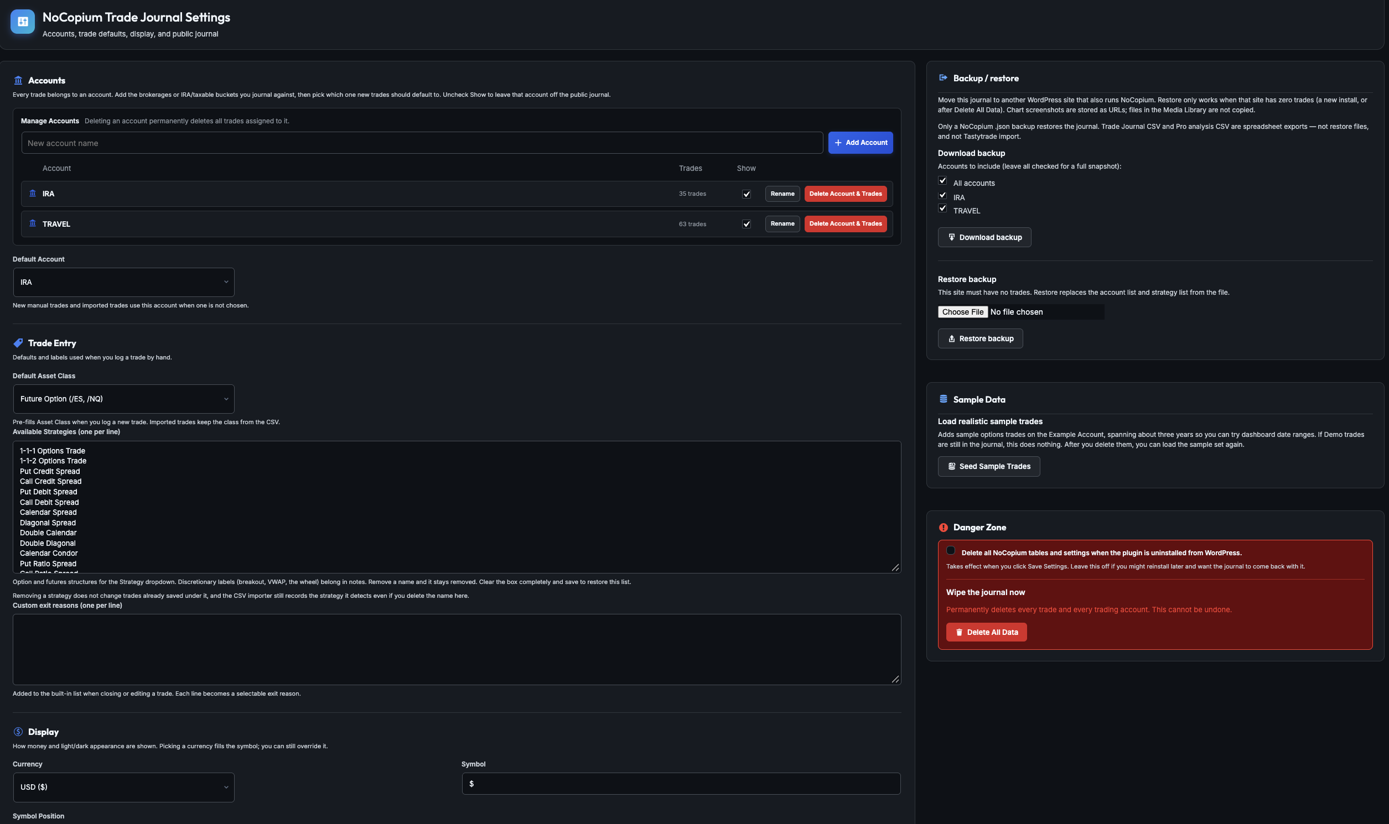This screenshot has width=1389, height=824.
Task: Click the Seed Sample Trades button
Action: (x=988, y=466)
